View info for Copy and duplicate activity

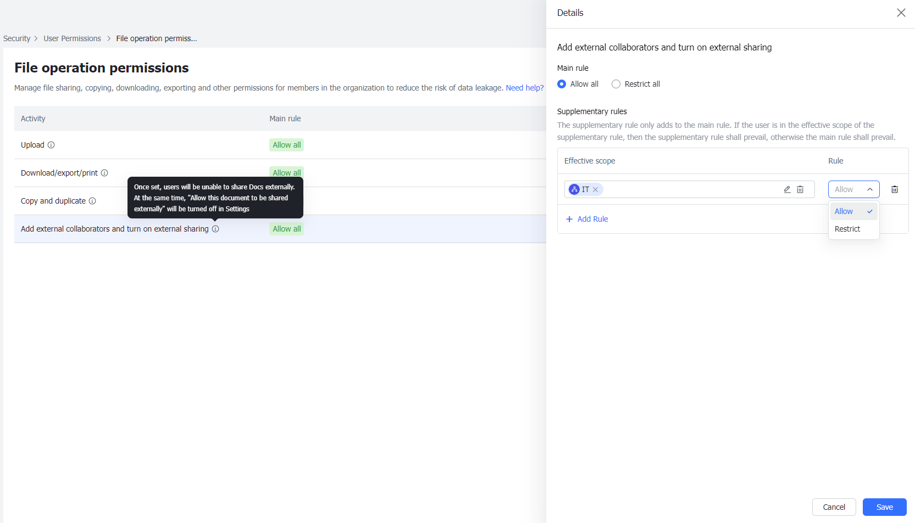[x=92, y=201]
